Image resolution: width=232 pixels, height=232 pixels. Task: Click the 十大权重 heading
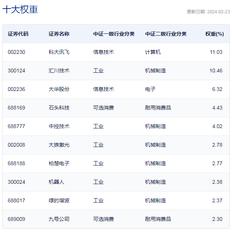coord(20,9)
